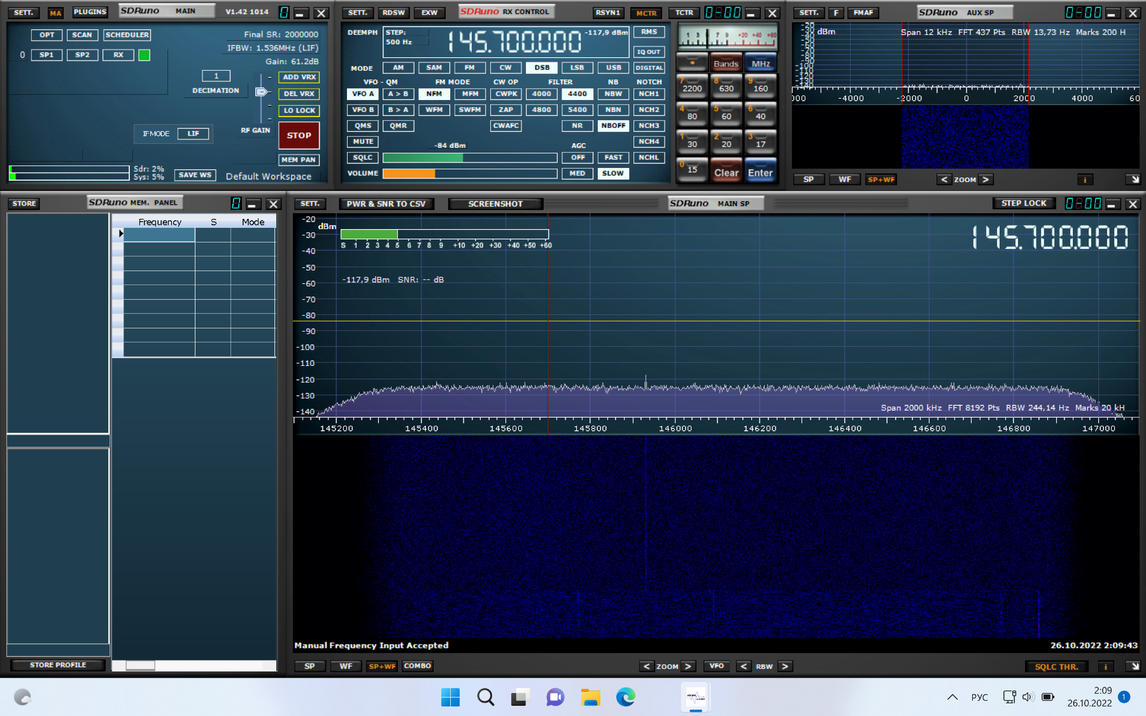This screenshot has height=716, width=1146.
Task: Click resize arrow icon in Main SP
Action: pyautogui.click(x=1134, y=666)
